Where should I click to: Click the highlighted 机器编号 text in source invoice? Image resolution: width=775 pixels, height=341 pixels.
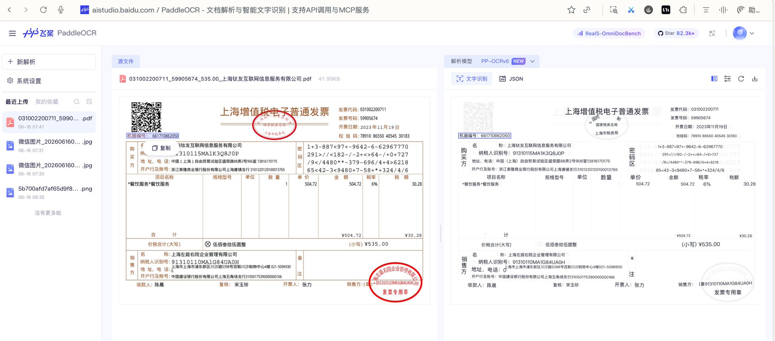coord(153,136)
